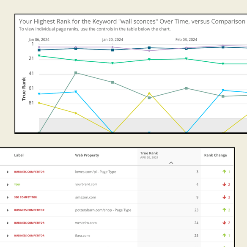Select gray-green square marker at rank 41 peak
The height and width of the screenshot is (247, 247).
[x=76, y=73]
